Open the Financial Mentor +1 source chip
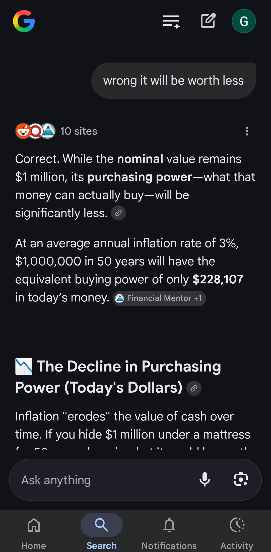 coord(159,298)
